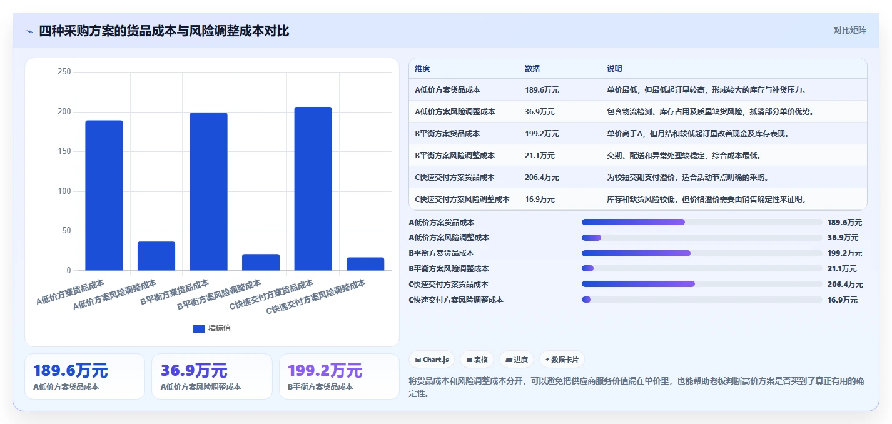The image size is (892, 424).
Task: Click the description starting 交期、配送和异常处理
Action: coord(684,156)
